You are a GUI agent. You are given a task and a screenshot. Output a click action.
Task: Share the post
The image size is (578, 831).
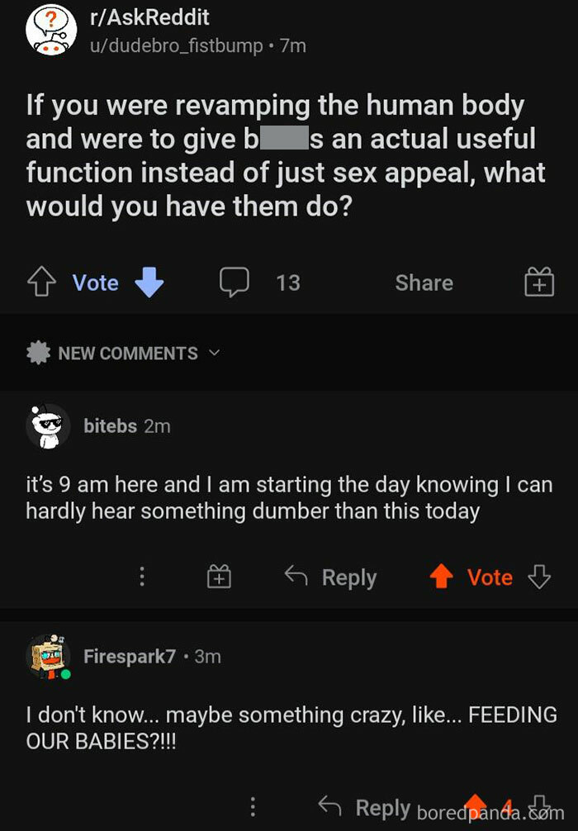423,283
